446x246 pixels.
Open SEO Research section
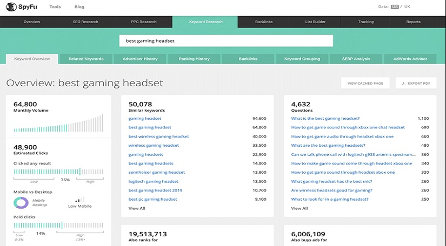click(x=85, y=22)
